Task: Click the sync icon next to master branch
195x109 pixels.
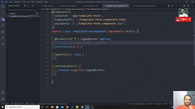Action: (12, 104)
